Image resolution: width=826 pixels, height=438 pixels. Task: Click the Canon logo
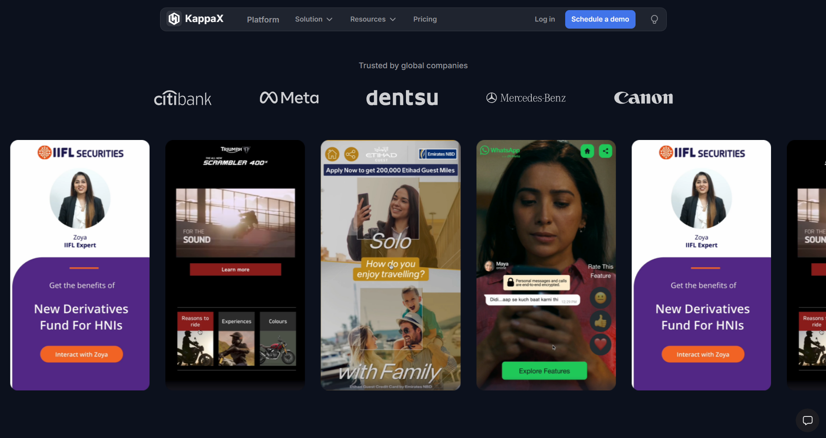click(643, 98)
